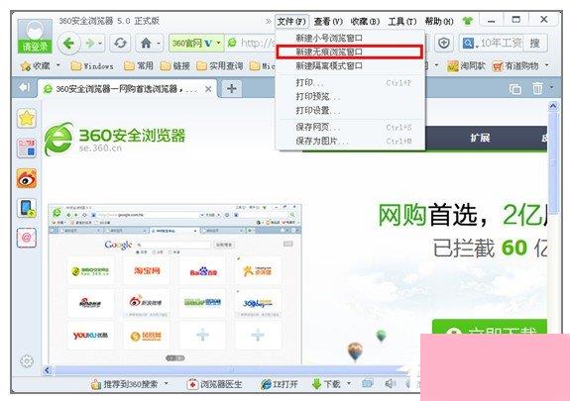Click the browser preview screenshot thumbnail
This screenshot has width=570, height=401.
coord(174,284)
